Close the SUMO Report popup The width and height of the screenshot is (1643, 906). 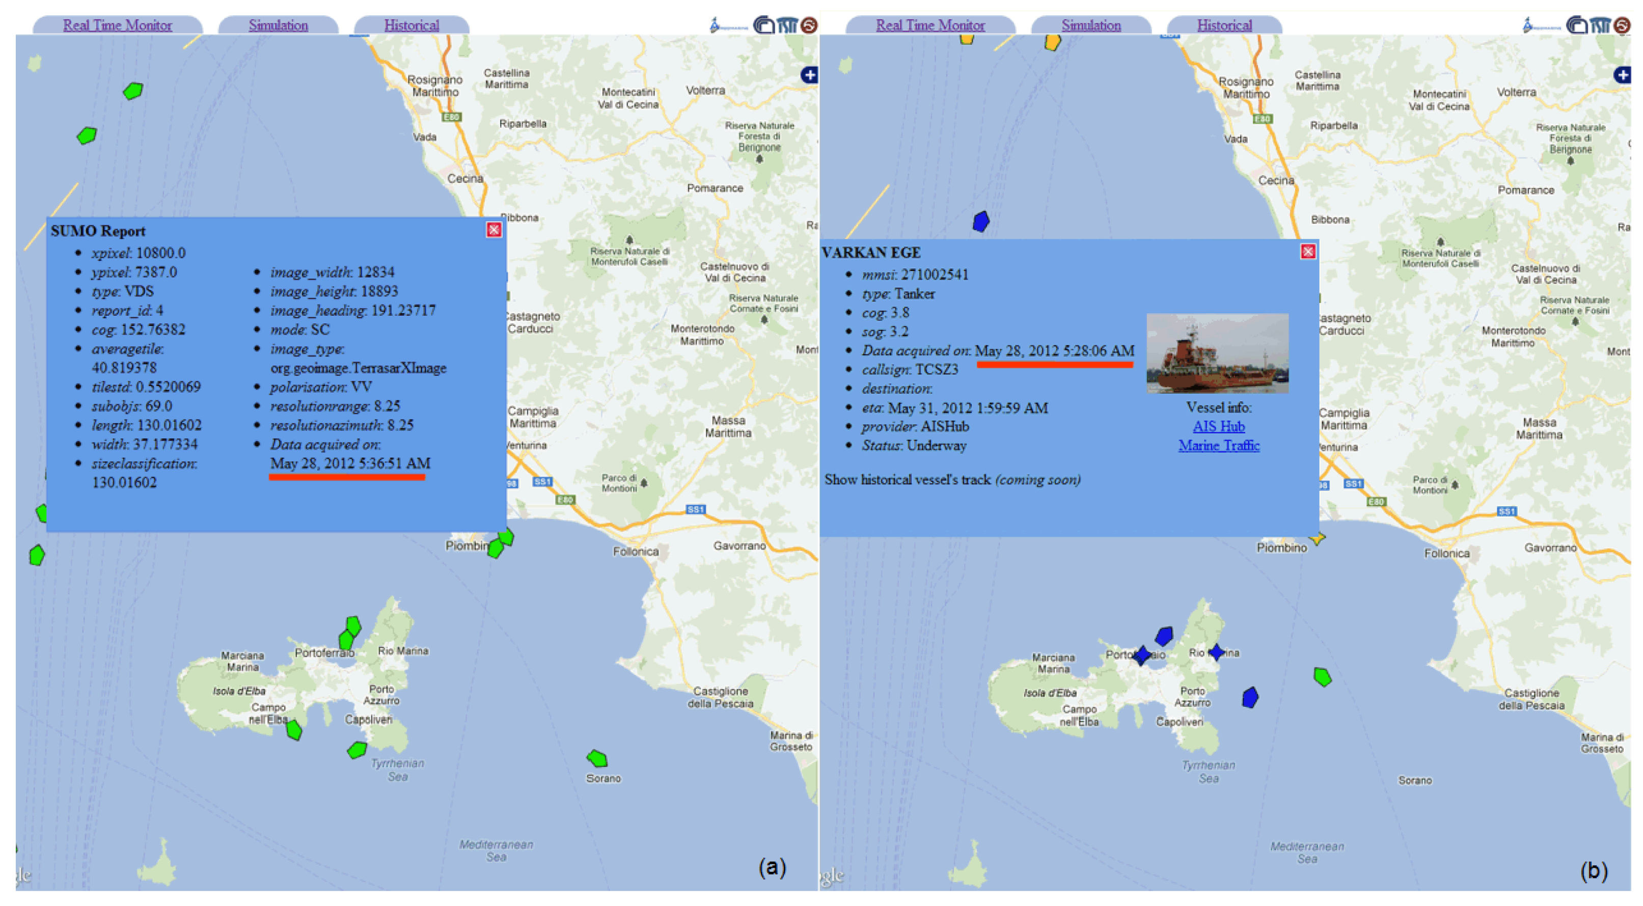click(494, 230)
